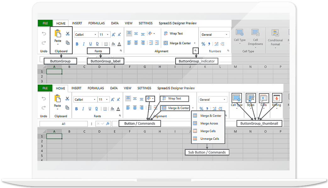328x188 pixels.
Task: Click the font color button in upper ribbon
Action: (x=120, y=44)
